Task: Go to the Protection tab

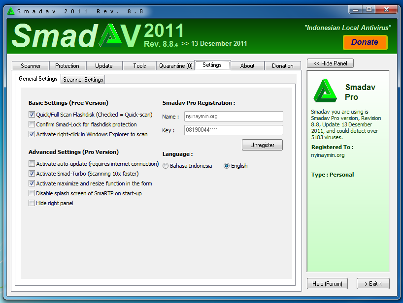Action: pyautogui.click(x=67, y=65)
